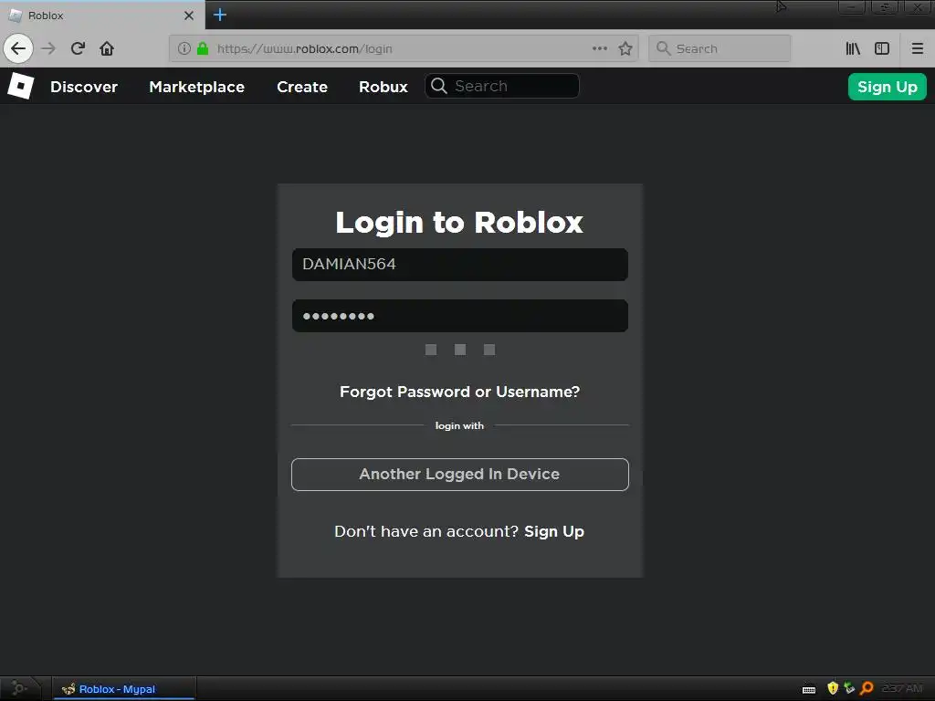Open the browser hamburger menu

(917, 48)
